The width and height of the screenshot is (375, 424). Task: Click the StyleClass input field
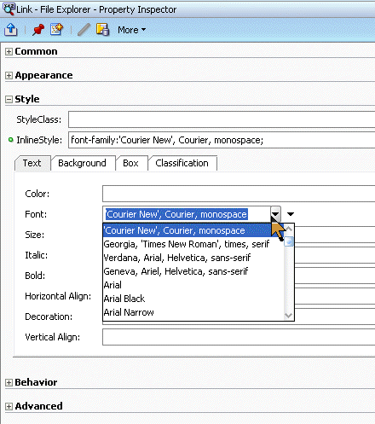222,119
